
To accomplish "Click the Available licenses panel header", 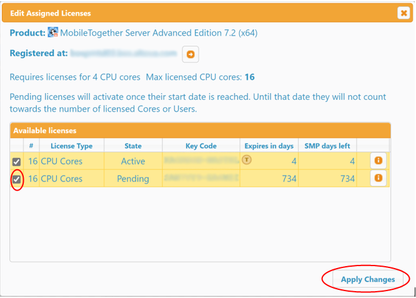I will click(x=200, y=131).
